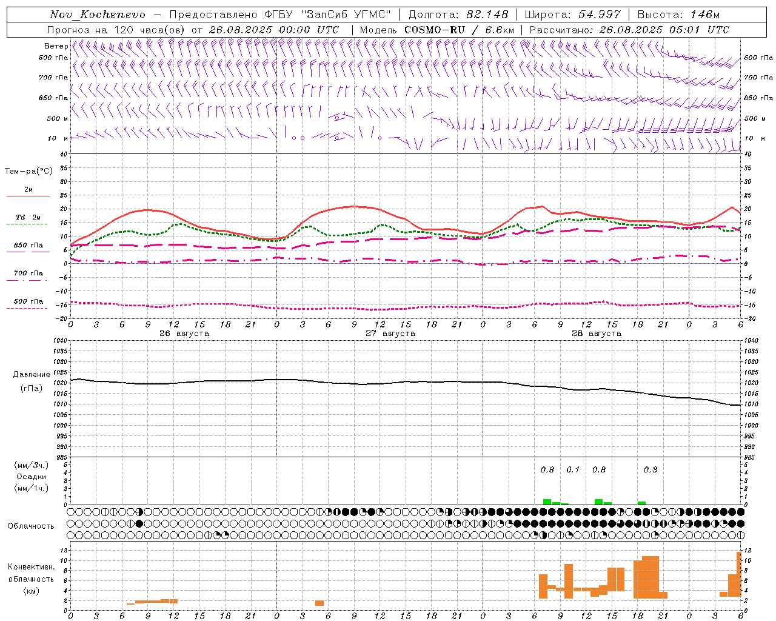Click the station name Nov_Kochenevo in header
This screenshot has height=621, width=776.
pyautogui.click(x=98, y=15)
